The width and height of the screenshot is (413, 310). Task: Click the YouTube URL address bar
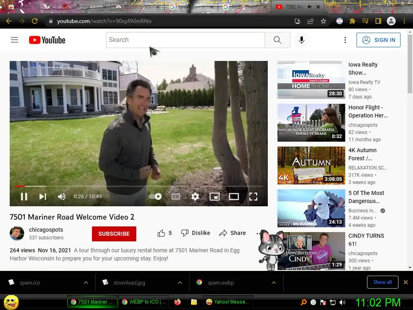coord(169,21)
